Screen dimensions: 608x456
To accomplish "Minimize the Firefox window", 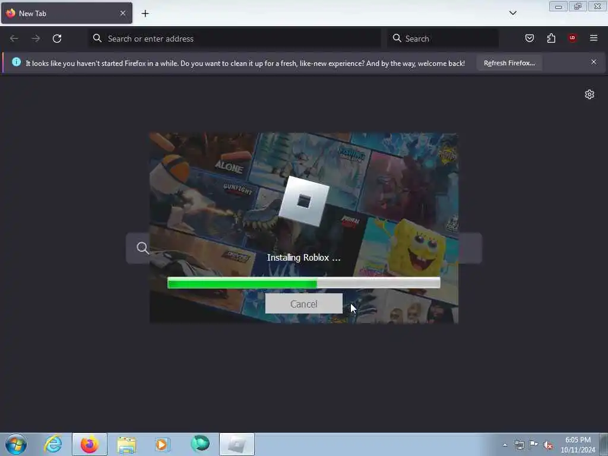I will click(558, 7).
